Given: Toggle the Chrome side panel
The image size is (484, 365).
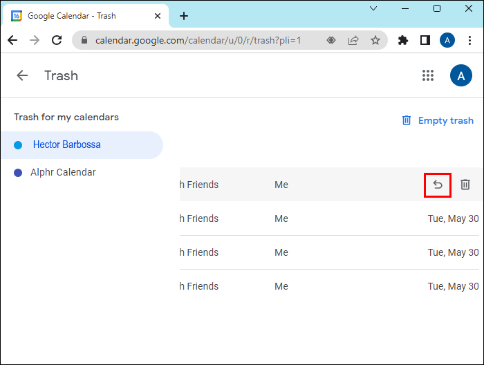Looking at the screenshot, I should (425, 40).
